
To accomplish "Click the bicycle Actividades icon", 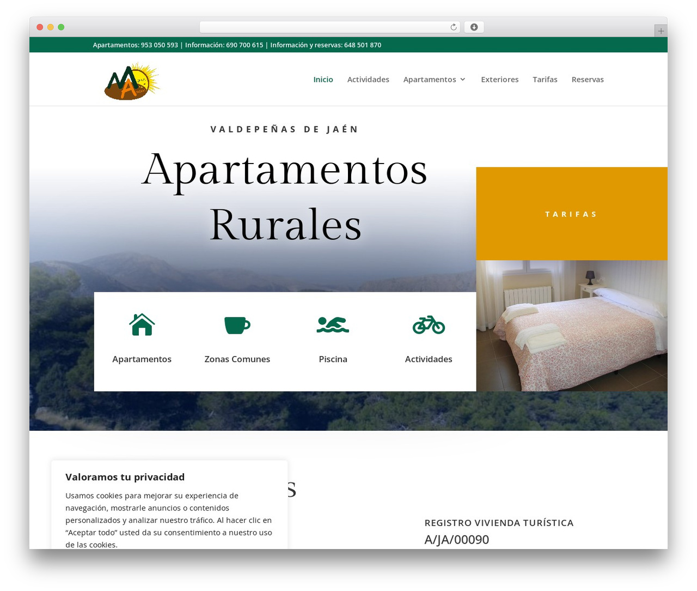I will point(429,324).
